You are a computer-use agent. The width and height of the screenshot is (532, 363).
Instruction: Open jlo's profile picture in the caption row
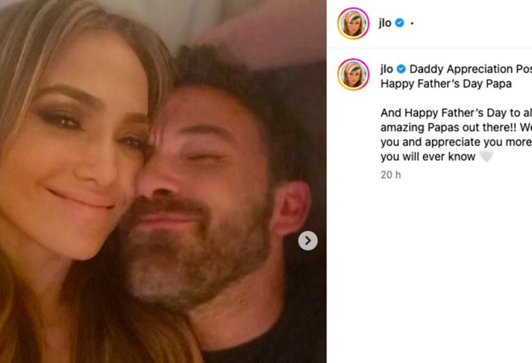click(x=354, y=73)
